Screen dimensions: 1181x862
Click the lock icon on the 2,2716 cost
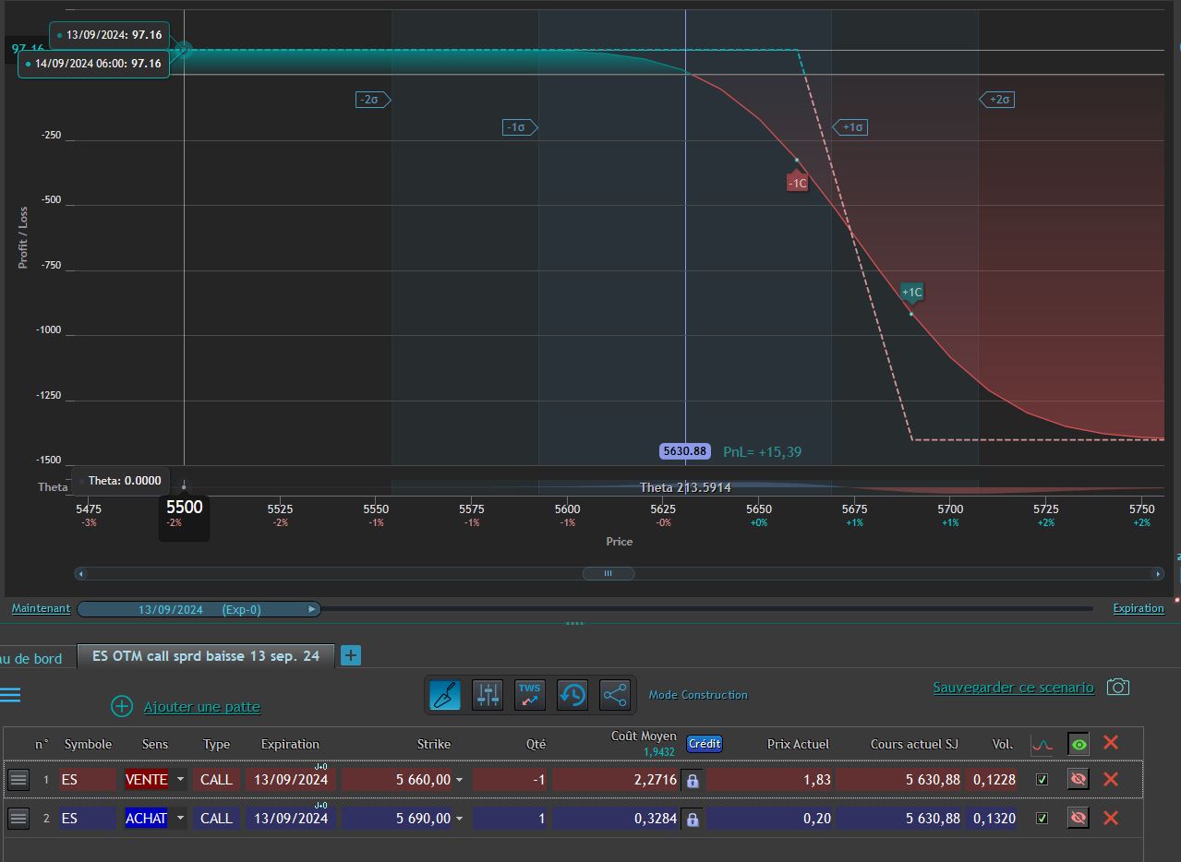click(693, 780)
